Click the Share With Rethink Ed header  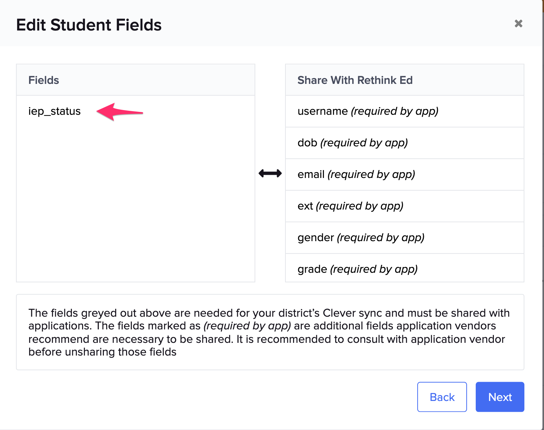click(x=355, y=80)
